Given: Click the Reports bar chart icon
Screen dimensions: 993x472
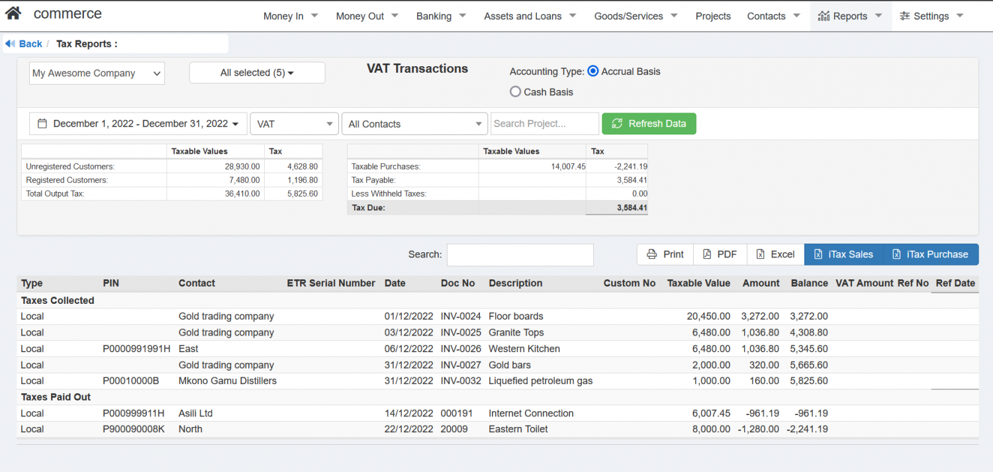Looking at the screenshot, I should (824, 16).
